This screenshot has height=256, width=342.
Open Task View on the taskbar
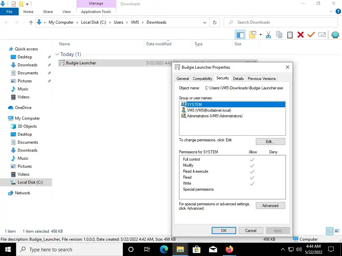pyautogui.click(x=147, y=249)
